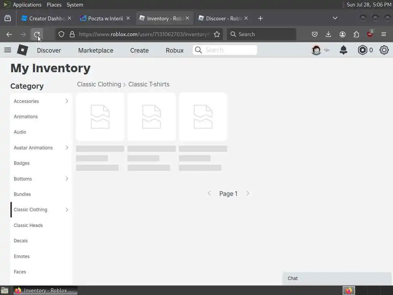Open a new browser tab
Image resolution: width=393 pixels, height=295 pixels.
pyautogui.click(x=261, y=18)
